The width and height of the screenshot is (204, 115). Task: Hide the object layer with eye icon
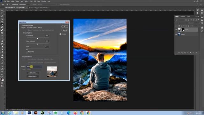[x=176, y=30]
